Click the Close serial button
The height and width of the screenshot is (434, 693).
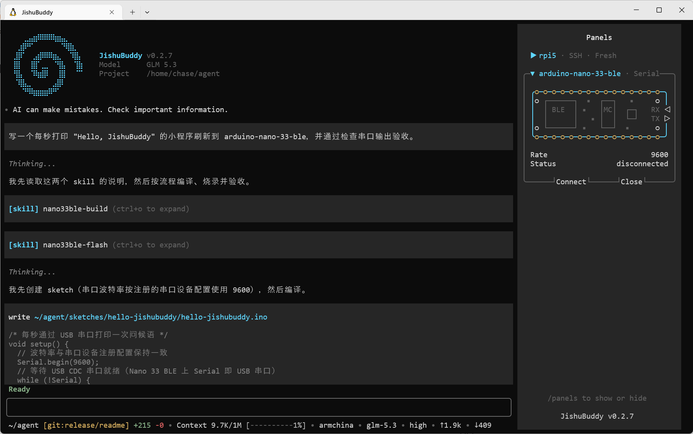pyautogui.click(x=631, y=182)
